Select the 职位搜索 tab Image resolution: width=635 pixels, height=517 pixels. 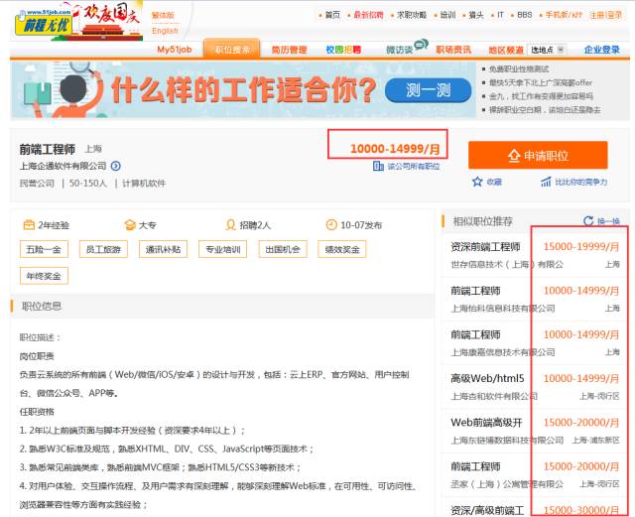tap(232, 49)
